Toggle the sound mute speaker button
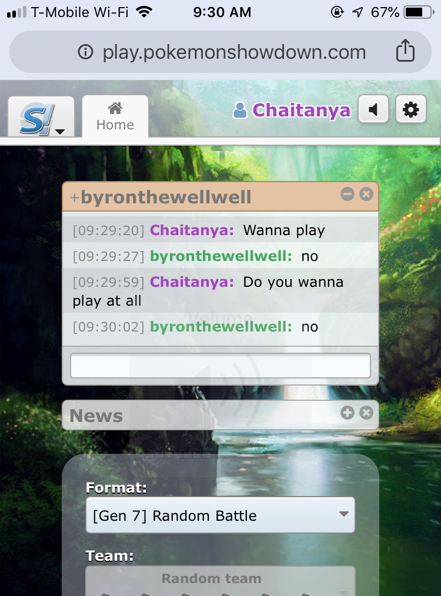This screenshot has width=441, height=596. [373, 109]
